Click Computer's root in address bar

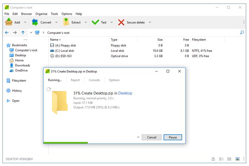[58, 33]
